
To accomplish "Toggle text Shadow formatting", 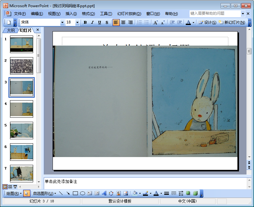I will 107,22.
